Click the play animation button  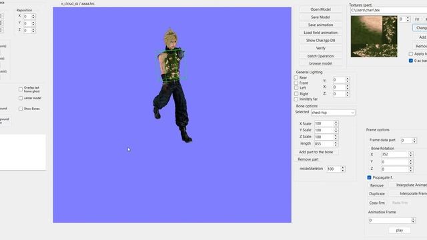[x=400, y=230]
